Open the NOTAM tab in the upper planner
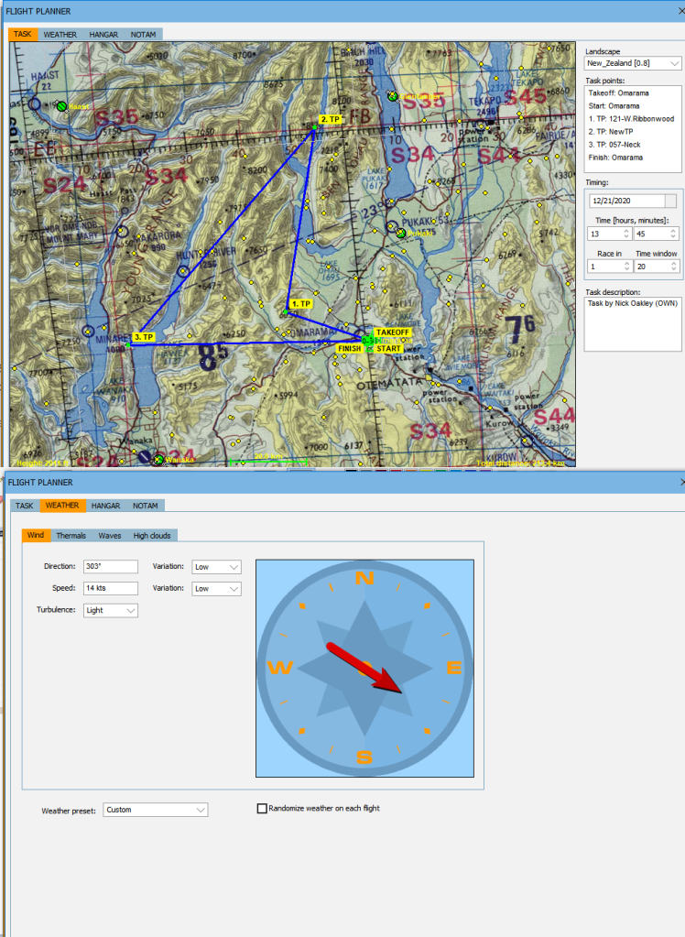 coord(145,34)
